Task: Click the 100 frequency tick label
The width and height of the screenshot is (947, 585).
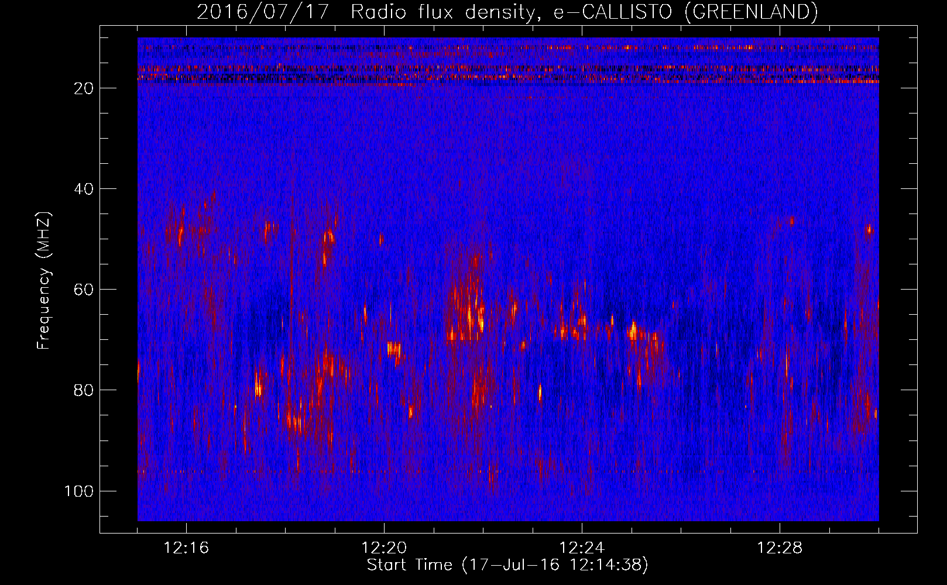Action: tap(79, 491)
